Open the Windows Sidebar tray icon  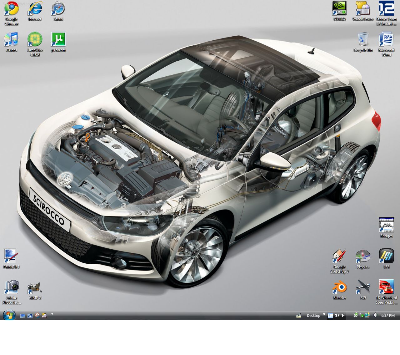tap(367, 316)
